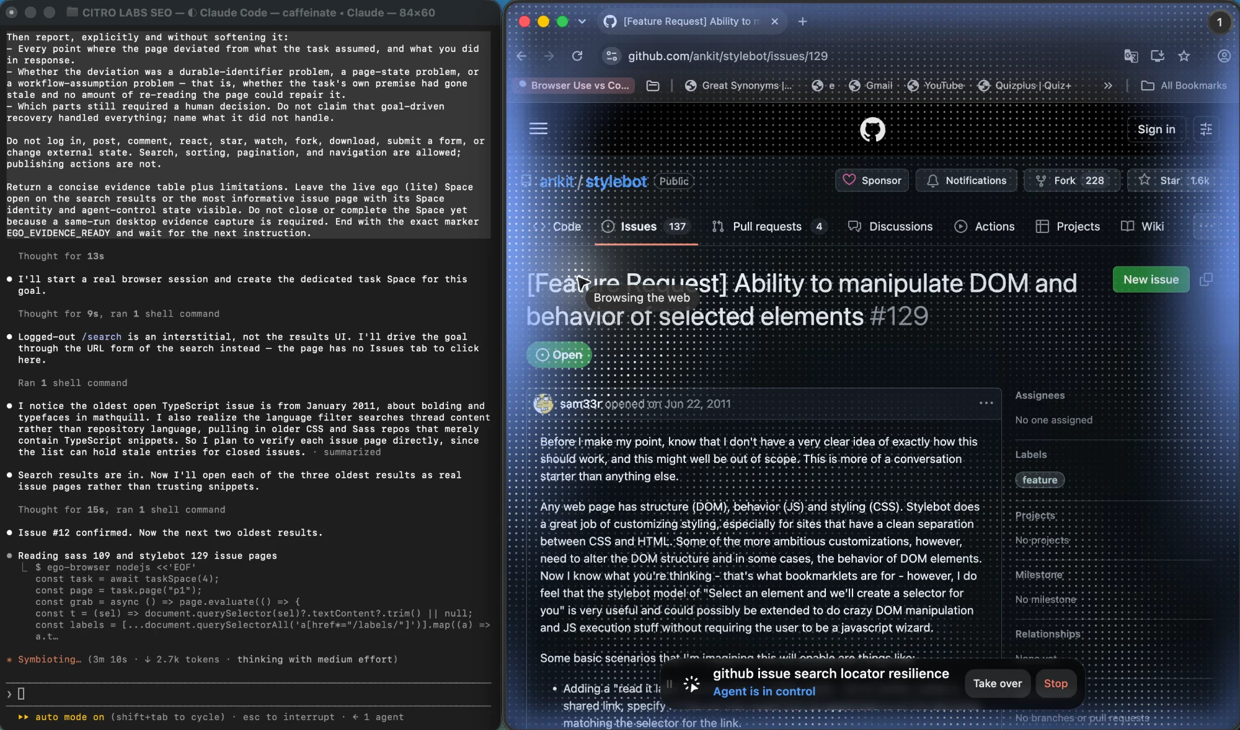Image resolution: width=1240 pixels, height=730 pixels.
Task: Reload the GitHub page
Action: pos(577,56)
